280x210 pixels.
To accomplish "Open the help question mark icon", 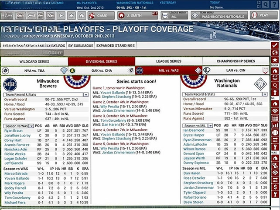I will point(274,5).
